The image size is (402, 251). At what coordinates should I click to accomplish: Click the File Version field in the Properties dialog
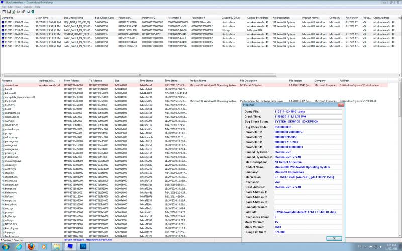tap(308, 177)
